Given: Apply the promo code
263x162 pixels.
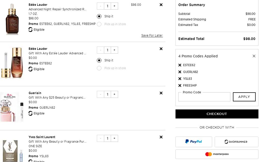Looking at the screenshot, I should click(244, 97).
